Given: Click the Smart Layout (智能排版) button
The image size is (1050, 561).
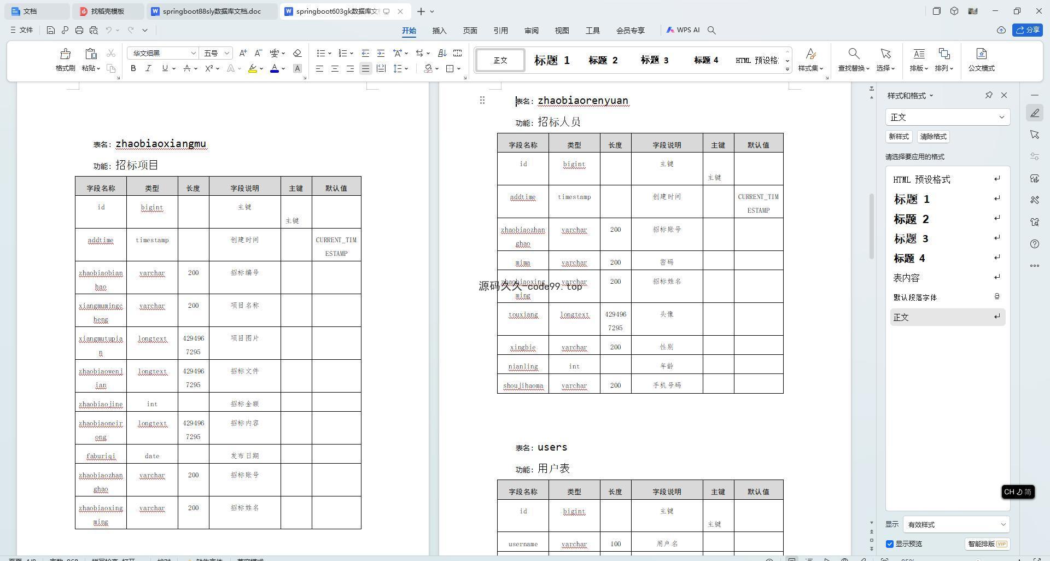Looking at the screenshot, I should (987, 544).
